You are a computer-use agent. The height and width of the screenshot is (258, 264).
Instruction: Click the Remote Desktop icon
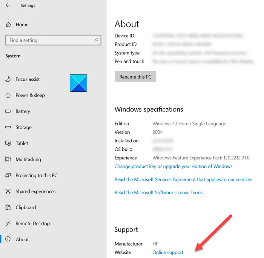(8, 223)
